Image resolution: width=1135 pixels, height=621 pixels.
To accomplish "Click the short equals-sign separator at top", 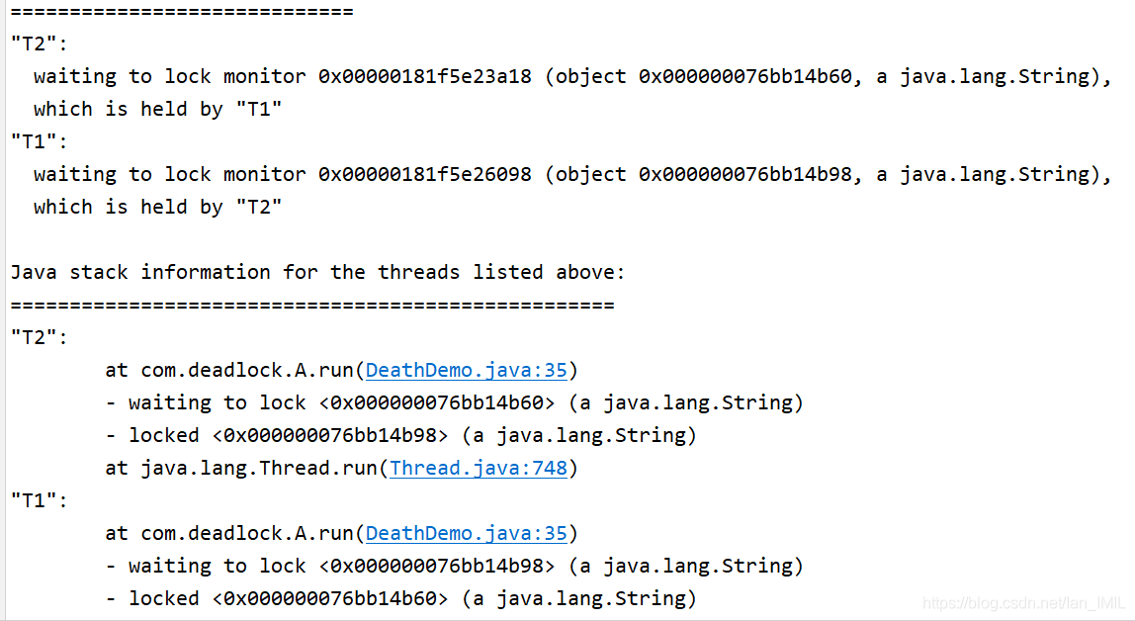I will 182,12.
